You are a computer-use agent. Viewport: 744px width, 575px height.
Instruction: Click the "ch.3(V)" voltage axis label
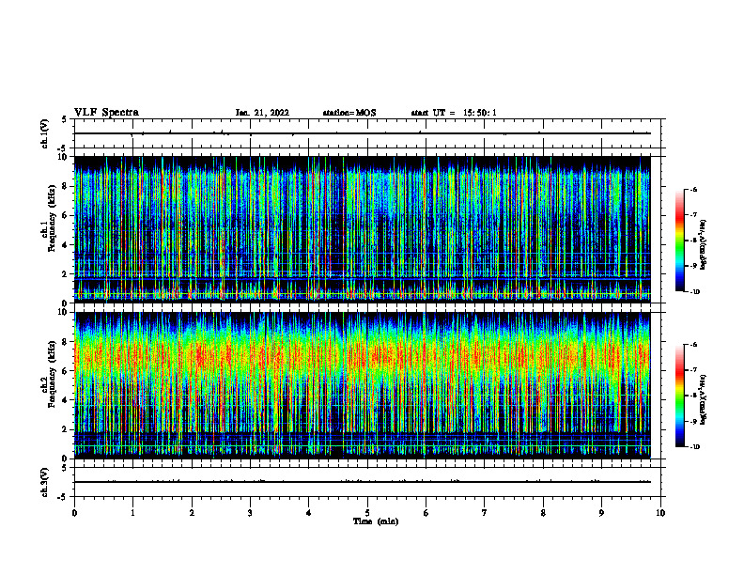pos(45,482)
